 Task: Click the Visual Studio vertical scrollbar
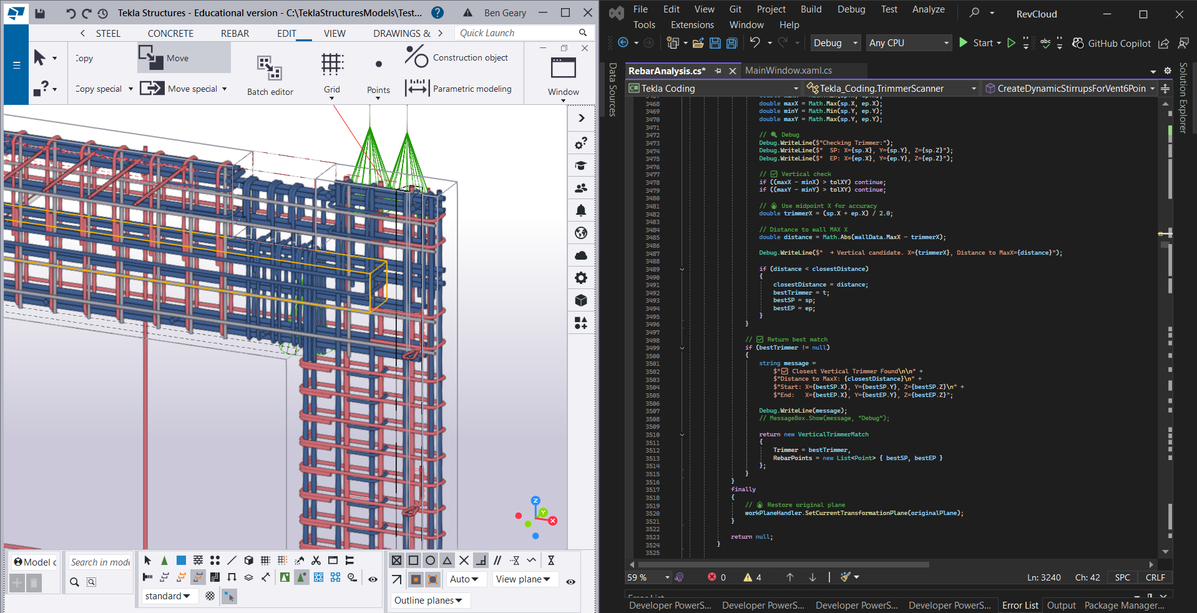pyautogui.click(x=1165, y=328)
